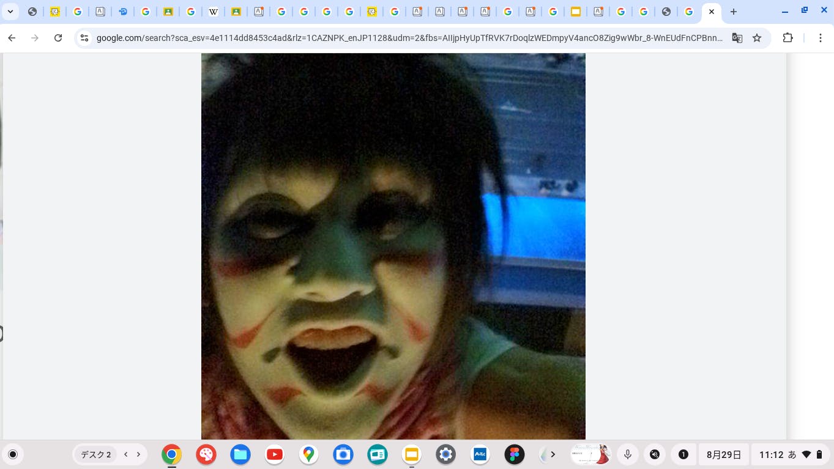The image size is (834, 469).
Task: Reload the current page
Action: (x=58, y=38)
